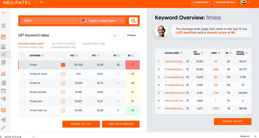Open external link icon for self.com/fitness

click(x=187, y=61)
